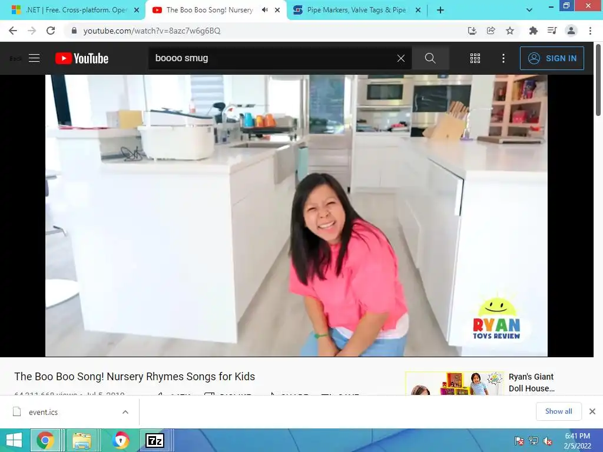Click the volume muted tray icon

coord(548,440)
